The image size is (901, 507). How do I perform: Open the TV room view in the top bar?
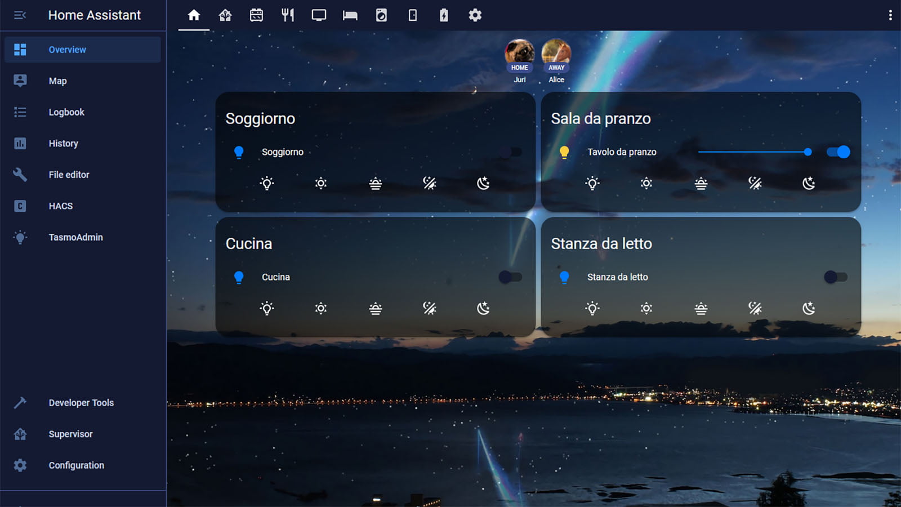coord(319,15)
